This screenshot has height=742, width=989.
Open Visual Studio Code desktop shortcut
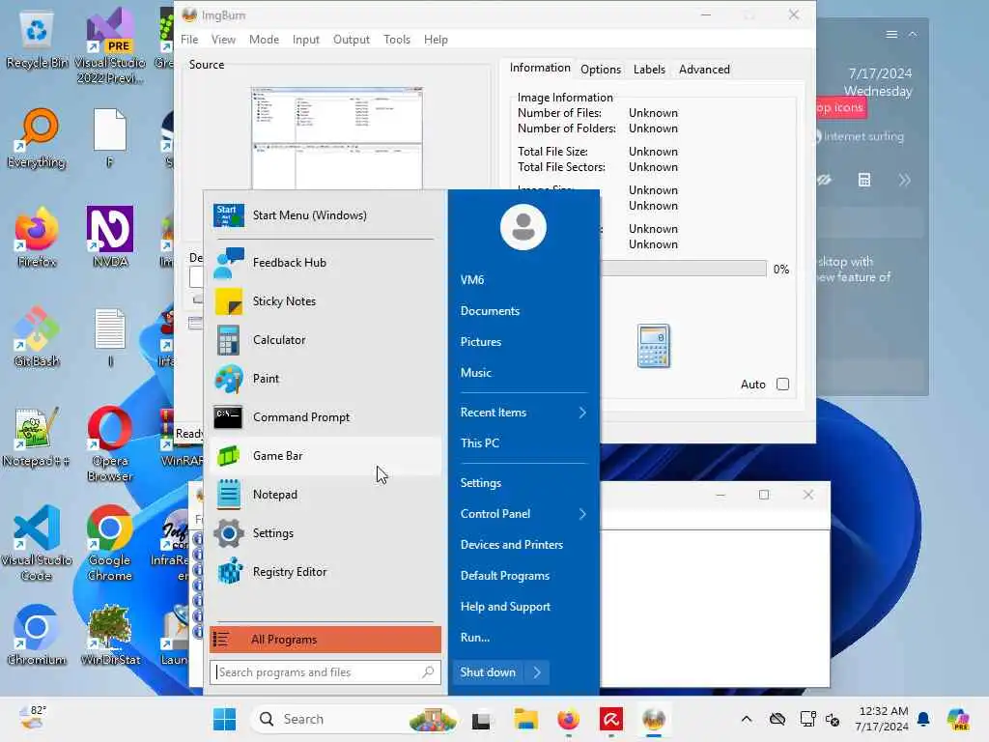(x=37, y=543)
